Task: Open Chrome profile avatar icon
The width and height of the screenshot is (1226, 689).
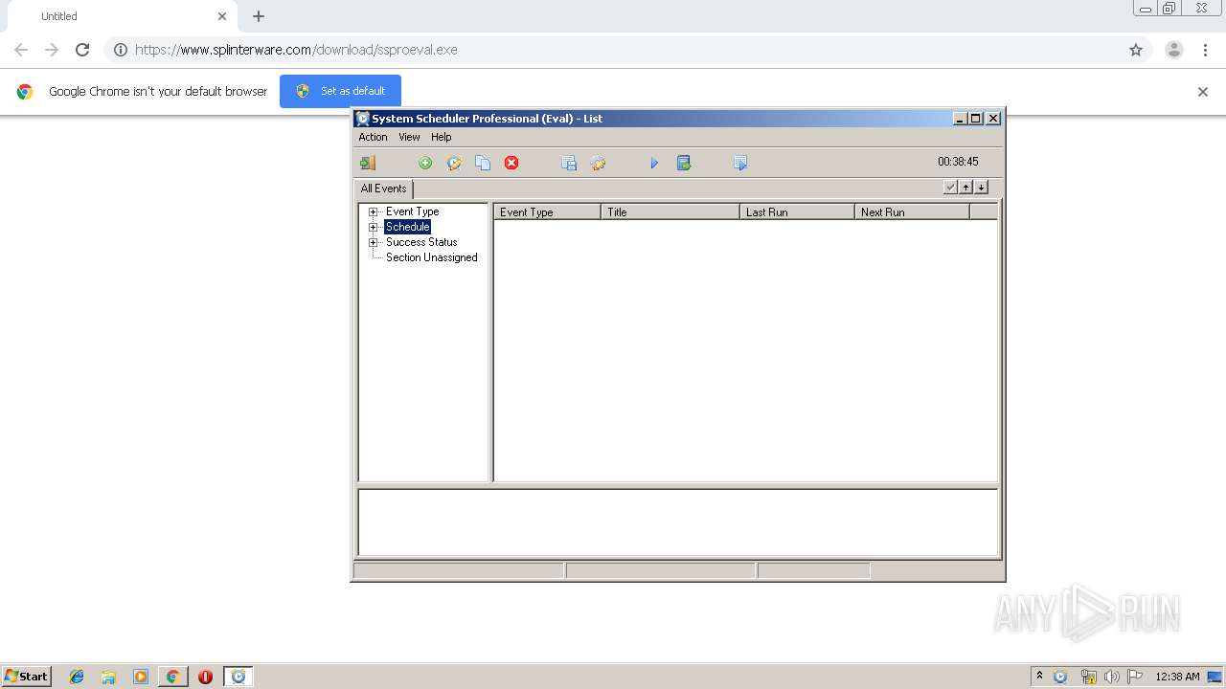Action: point(1174,50)
